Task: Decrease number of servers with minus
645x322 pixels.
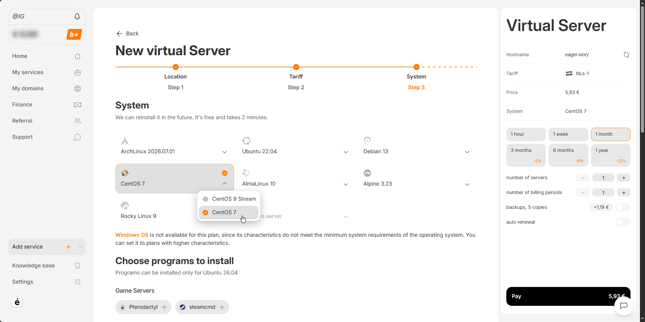Action: pos(583,178)
